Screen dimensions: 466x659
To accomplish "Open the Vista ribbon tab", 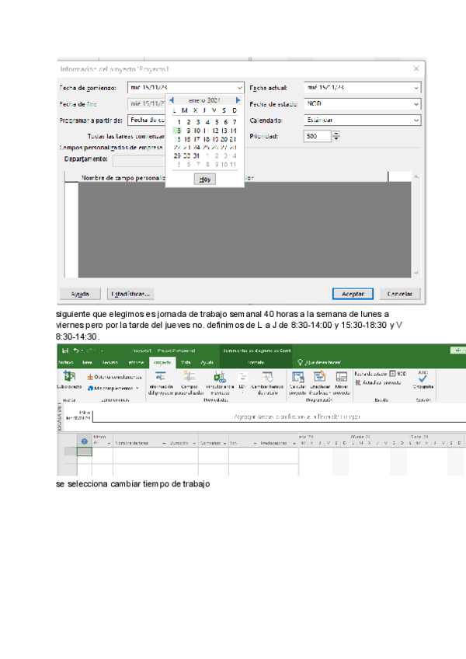I will pos(186,362).
